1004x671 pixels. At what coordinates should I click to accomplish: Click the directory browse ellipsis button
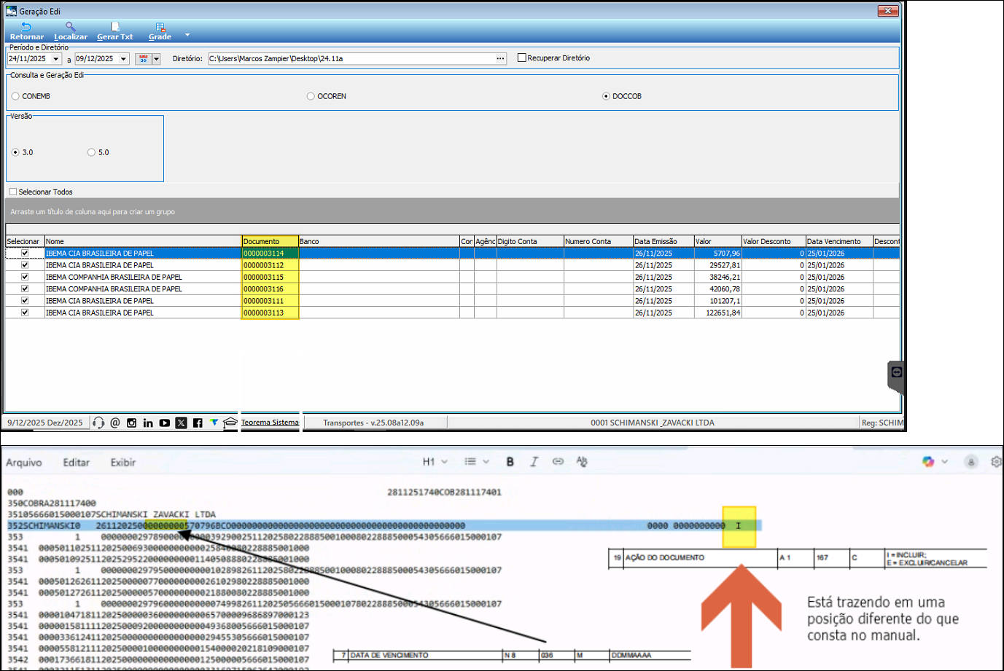tap(500, 59)
